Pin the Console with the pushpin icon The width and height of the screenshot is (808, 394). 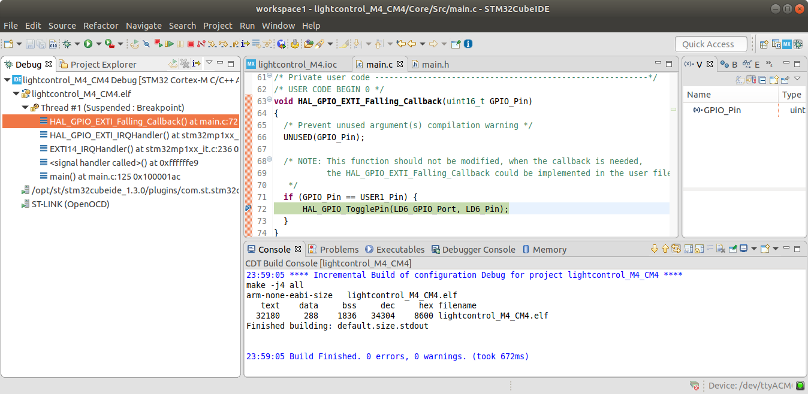[733, 248]
